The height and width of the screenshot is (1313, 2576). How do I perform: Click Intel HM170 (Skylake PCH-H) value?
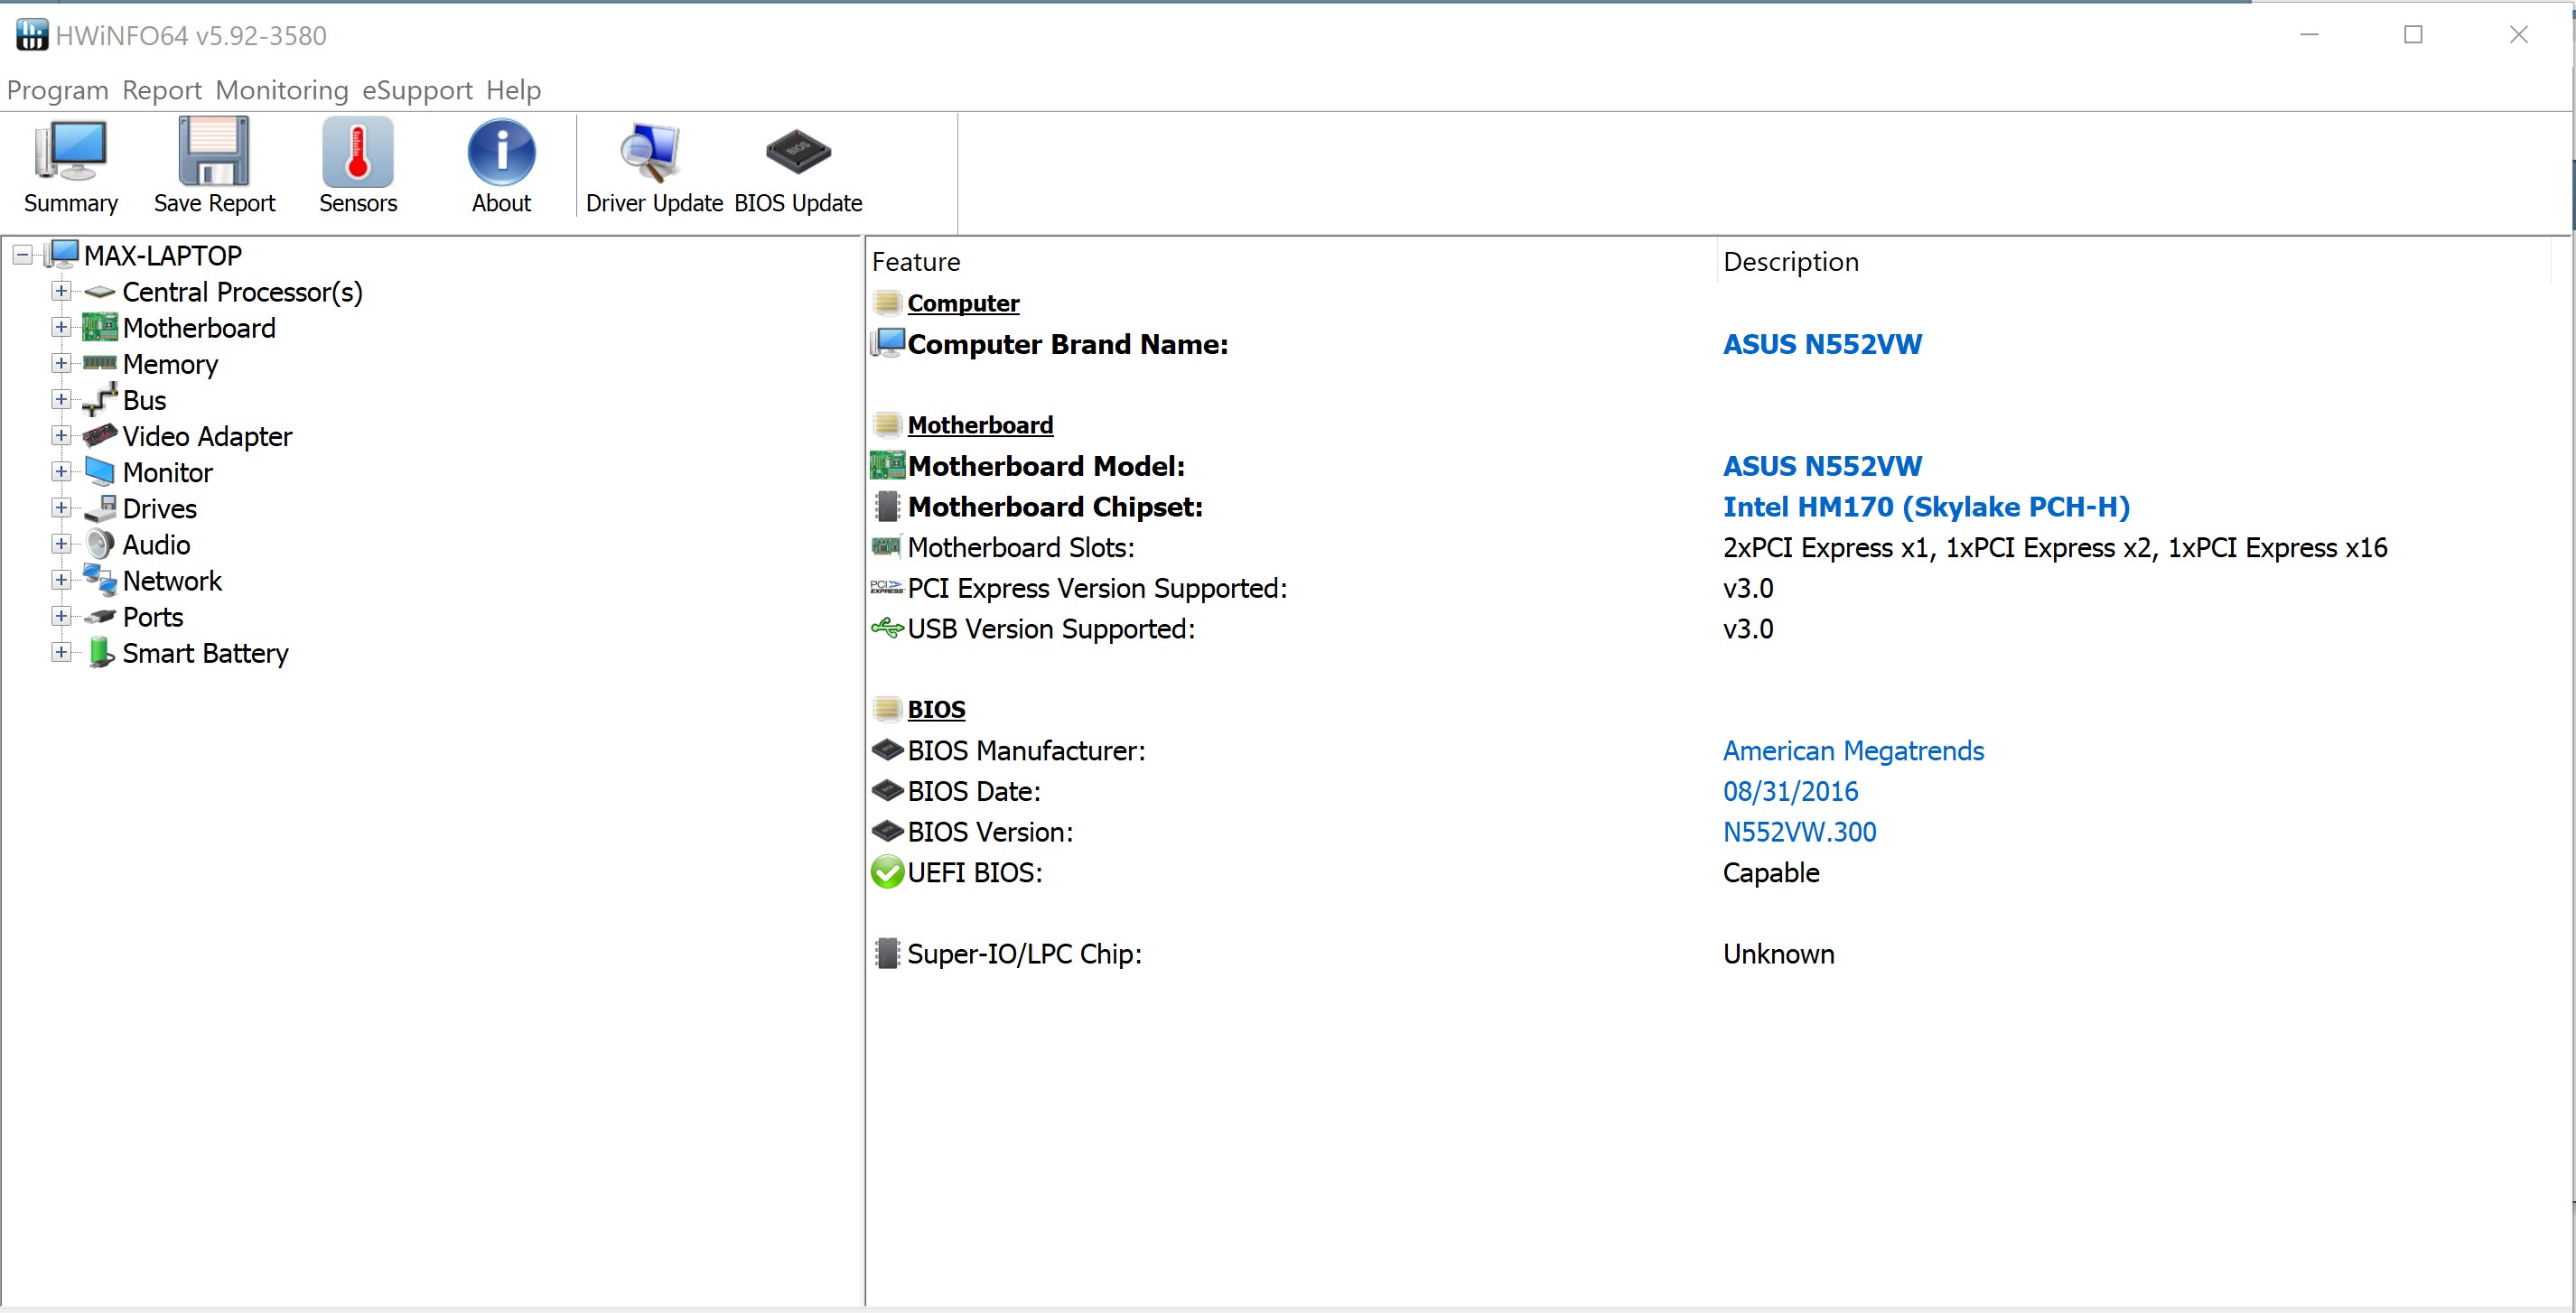point(1926,507)
